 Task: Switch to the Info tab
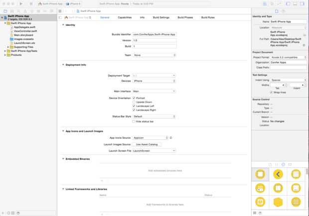coord(142,17)
